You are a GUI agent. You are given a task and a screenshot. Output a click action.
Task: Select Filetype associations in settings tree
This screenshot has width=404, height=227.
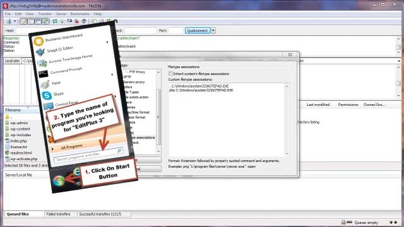143,137
